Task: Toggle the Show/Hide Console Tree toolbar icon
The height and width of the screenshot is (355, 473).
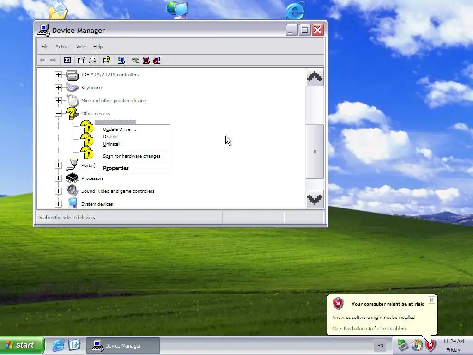Action: [67, 61]
